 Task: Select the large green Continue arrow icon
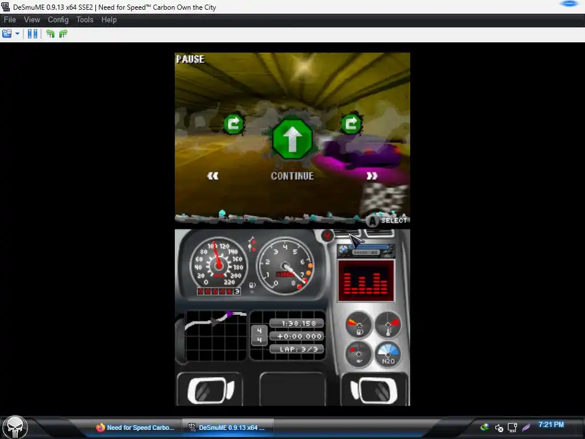292,139
